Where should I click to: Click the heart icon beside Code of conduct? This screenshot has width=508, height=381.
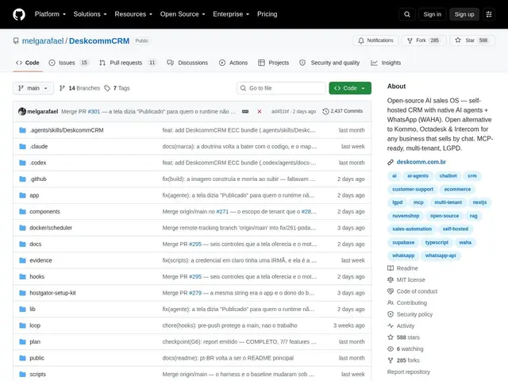pos(391,291)
